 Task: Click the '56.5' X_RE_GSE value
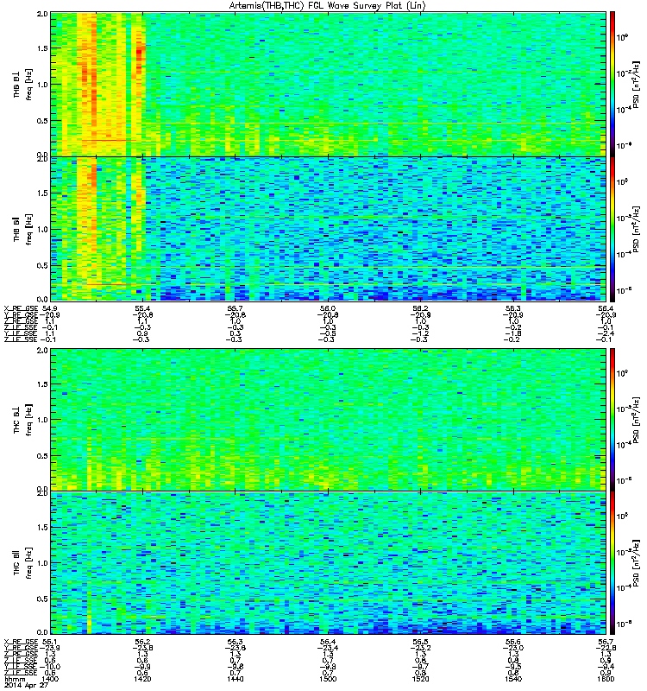421,642
